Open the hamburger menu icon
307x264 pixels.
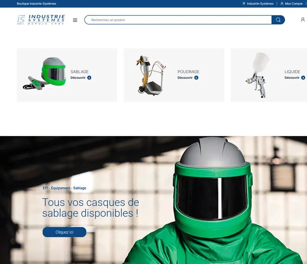(75, 20)
